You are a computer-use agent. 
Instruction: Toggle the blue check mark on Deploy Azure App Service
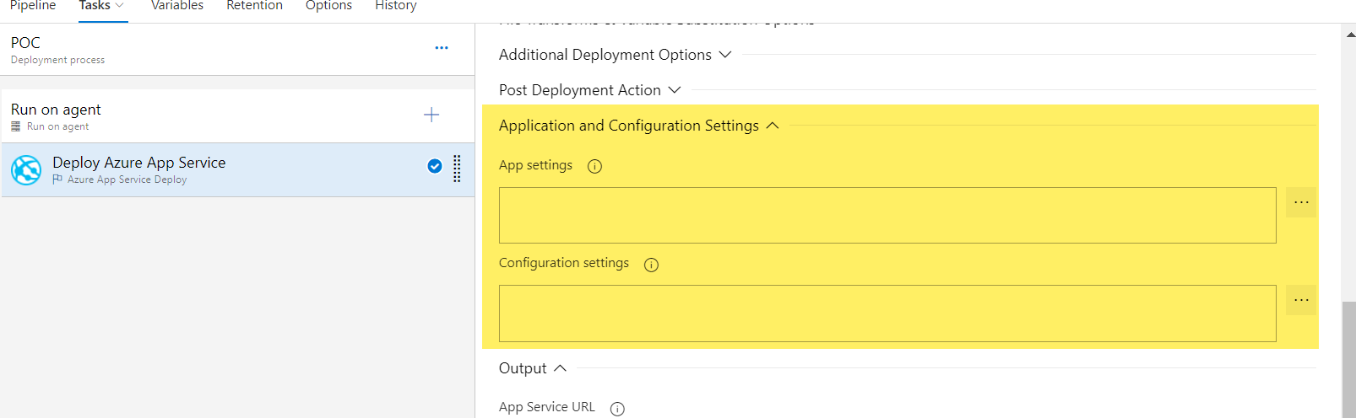435,166
